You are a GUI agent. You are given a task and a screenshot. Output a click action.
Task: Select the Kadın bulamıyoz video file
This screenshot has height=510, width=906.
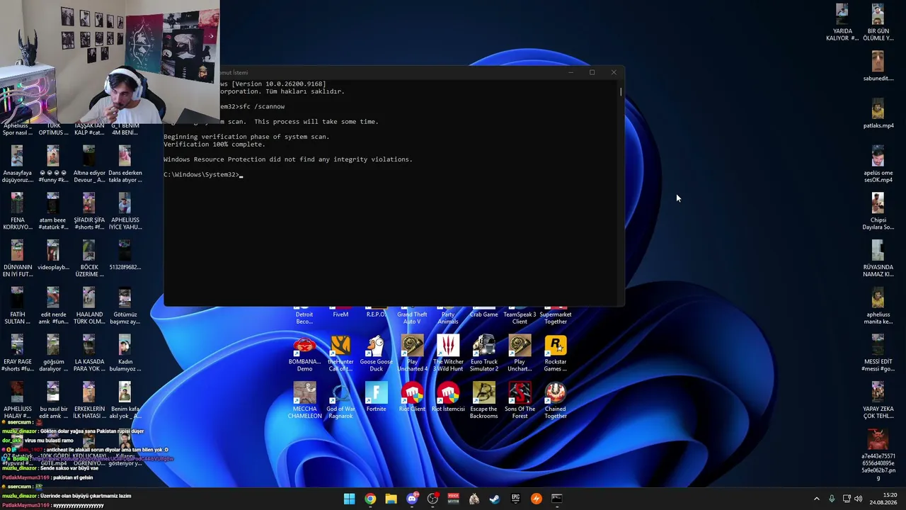[125, 354]
